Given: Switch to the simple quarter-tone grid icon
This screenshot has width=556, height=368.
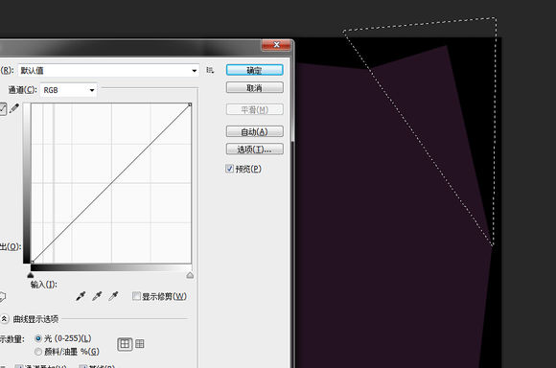Looking at the screenshot, I should pos(125,344).
